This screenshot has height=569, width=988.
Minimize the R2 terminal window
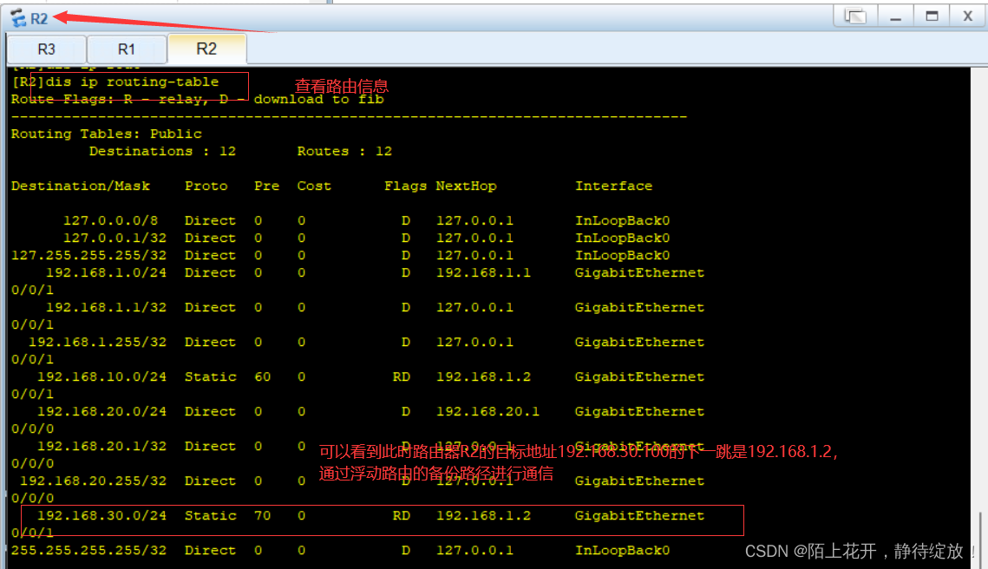pyautogui.click(x=895, y=16)
